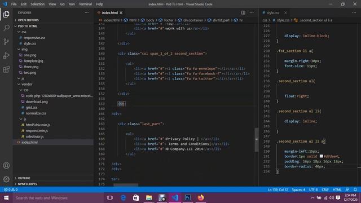Show hidden system tray icons
The image size is (361, 203).
[312, 198]
